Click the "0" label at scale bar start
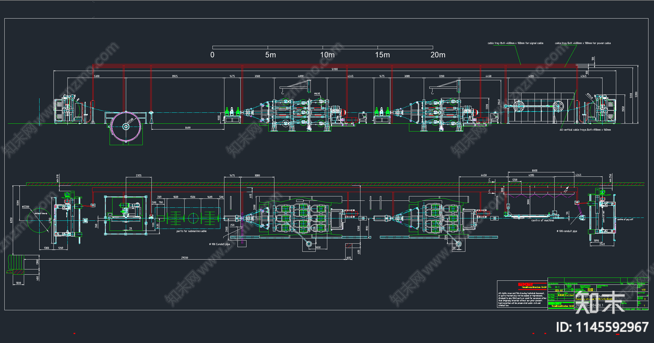Viewport: 654px width, 343px height. click(212, 55)
